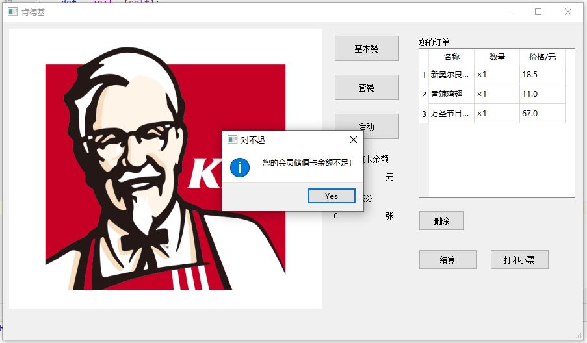Viewport: 587px width, 343px height.
Task: Click the price cell 18.5
Action: click(542, 75)
